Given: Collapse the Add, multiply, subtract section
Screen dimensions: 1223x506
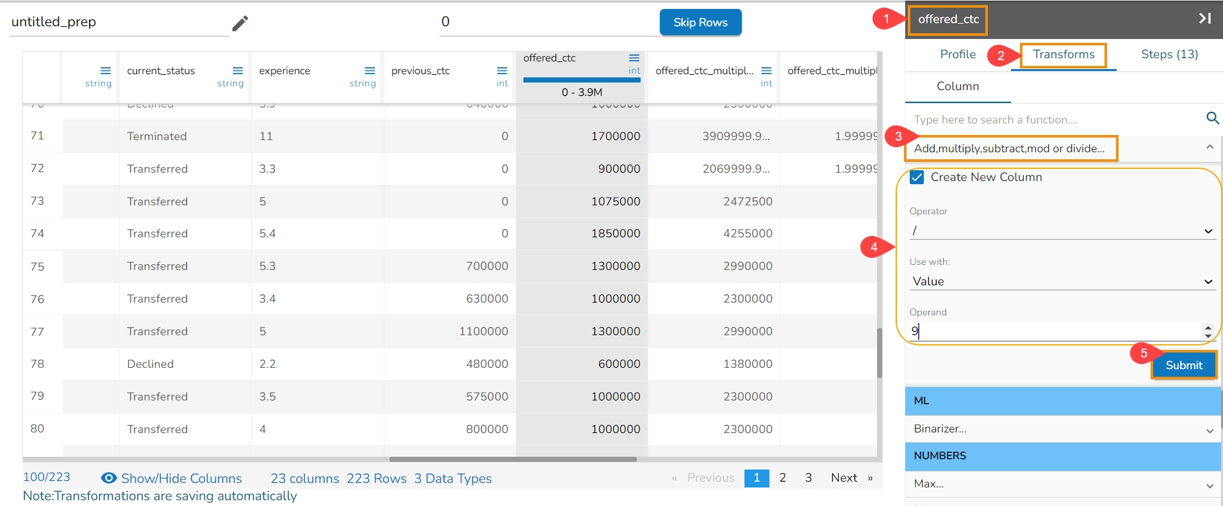Looking at the screenshot, I should (x=1209, y=148).
